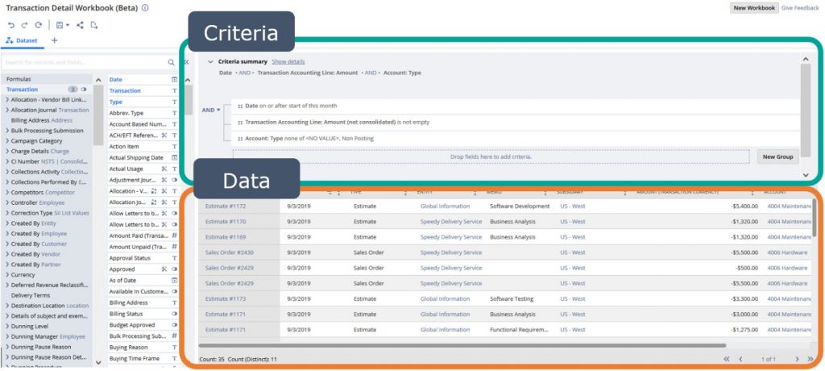Click the redo arrow in toolbar

(24, 25)
